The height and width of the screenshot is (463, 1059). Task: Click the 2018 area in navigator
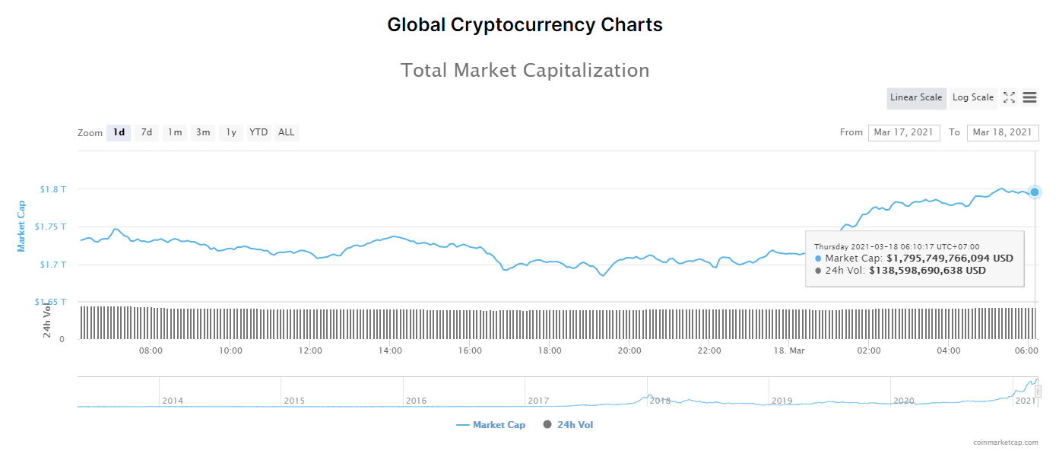coord(660,398)
